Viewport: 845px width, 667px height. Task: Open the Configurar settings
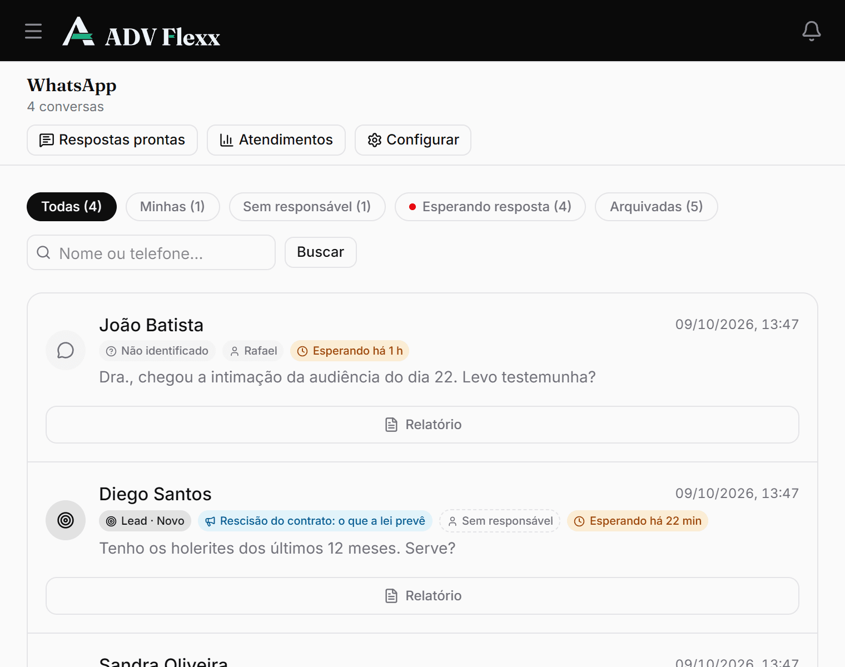pyautogui.click(x=413, y=140)
